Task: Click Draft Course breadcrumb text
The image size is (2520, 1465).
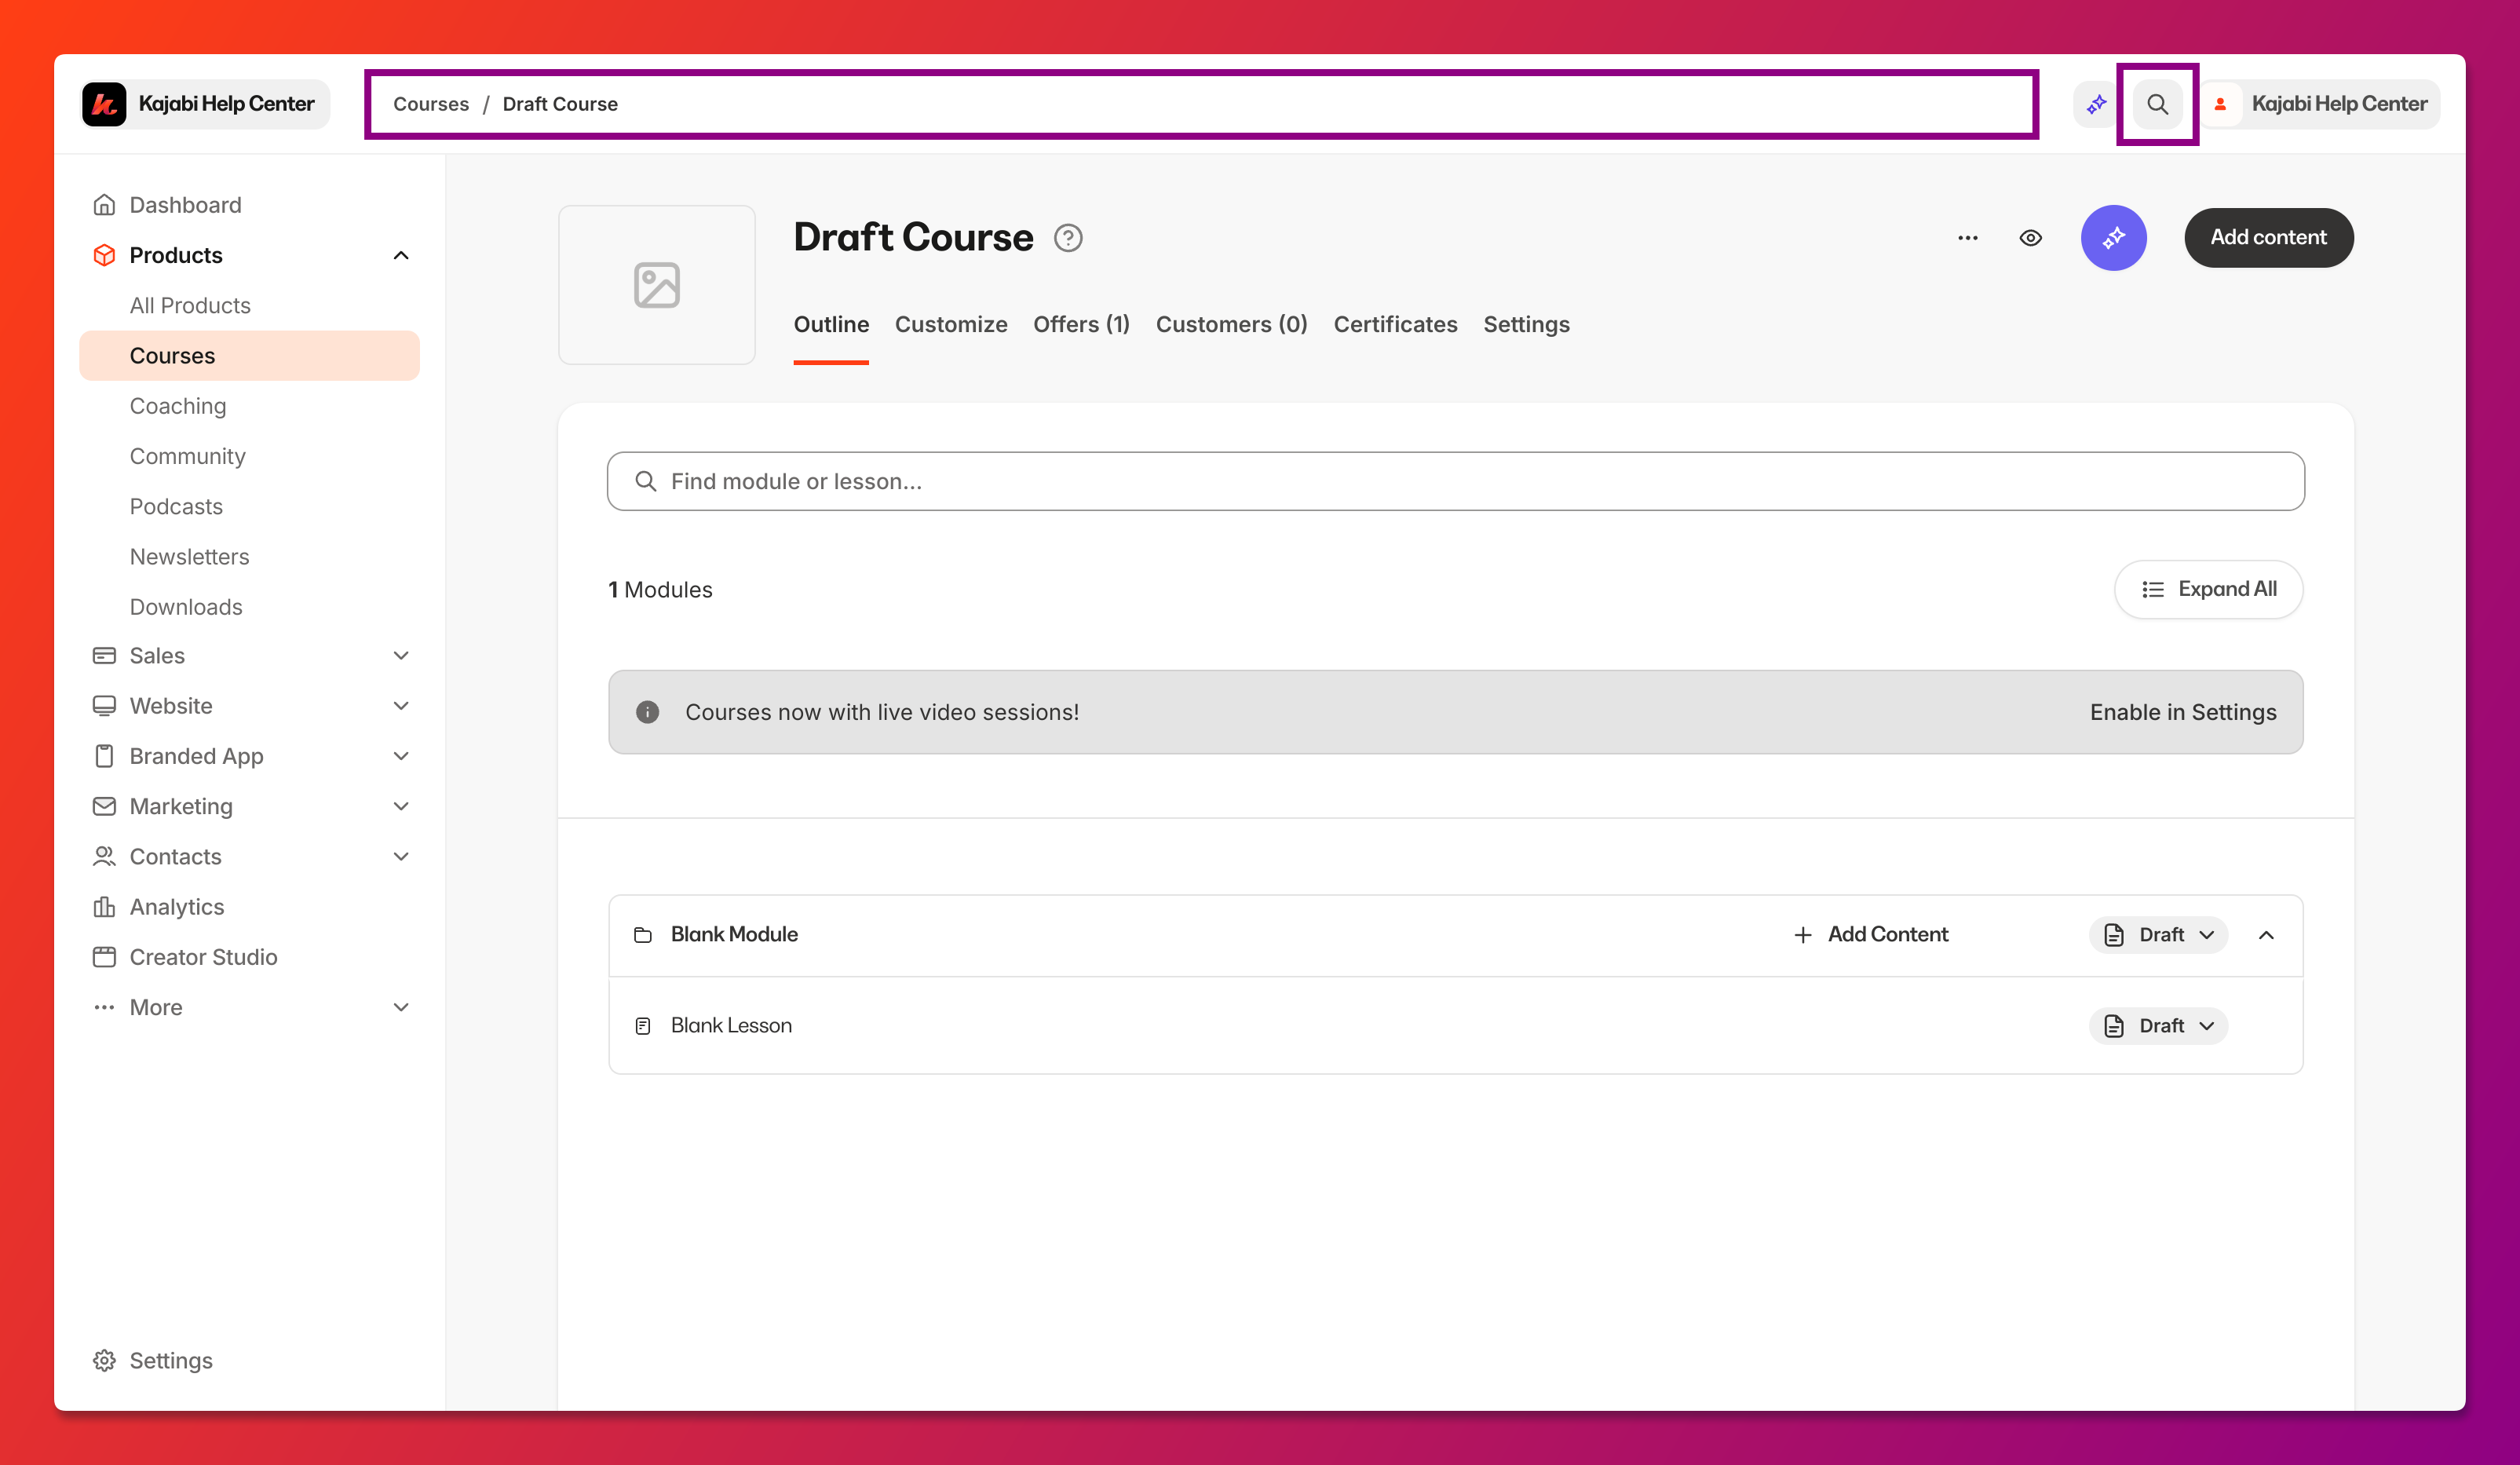Action: click(x=560, y=104)
